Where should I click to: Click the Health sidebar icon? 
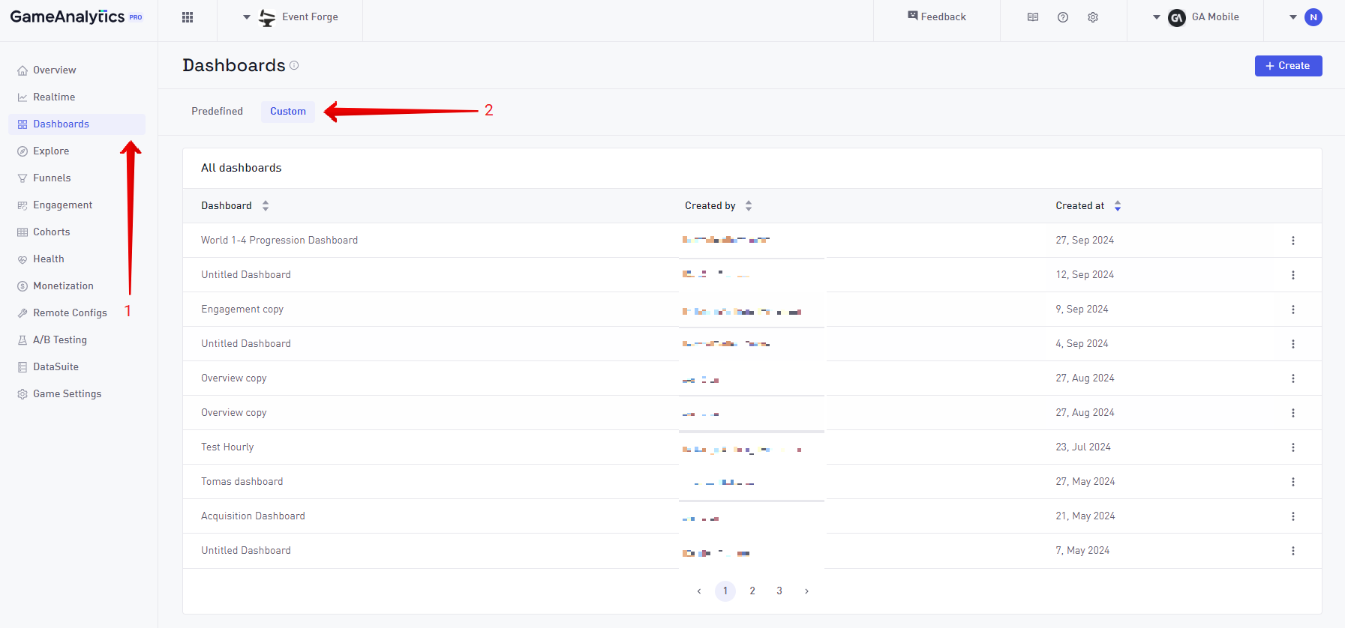coord(23,259)
